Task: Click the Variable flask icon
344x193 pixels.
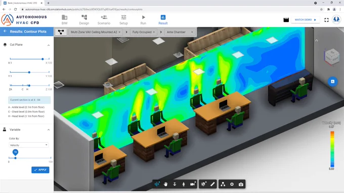Action: [x=5, y=130]
